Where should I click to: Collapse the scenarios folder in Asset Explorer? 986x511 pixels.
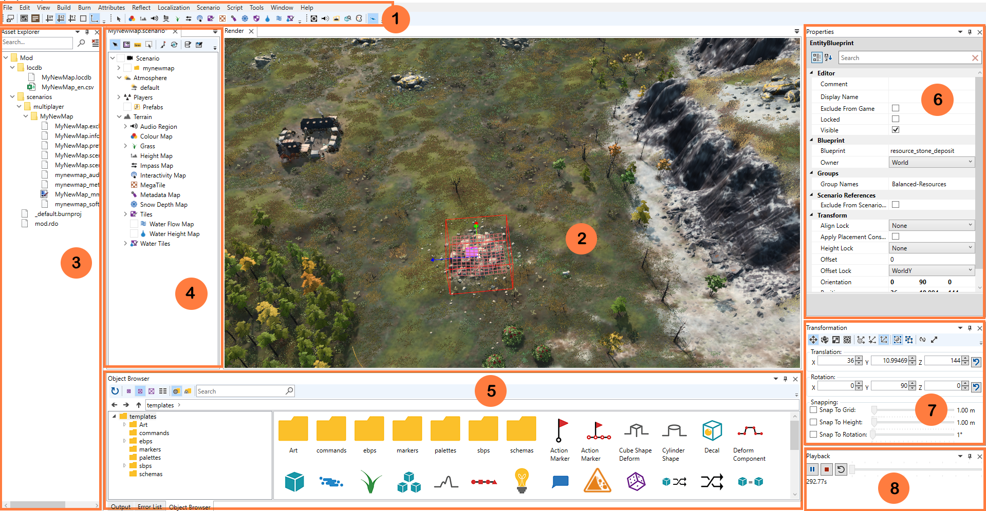click(x=12, y=96)
